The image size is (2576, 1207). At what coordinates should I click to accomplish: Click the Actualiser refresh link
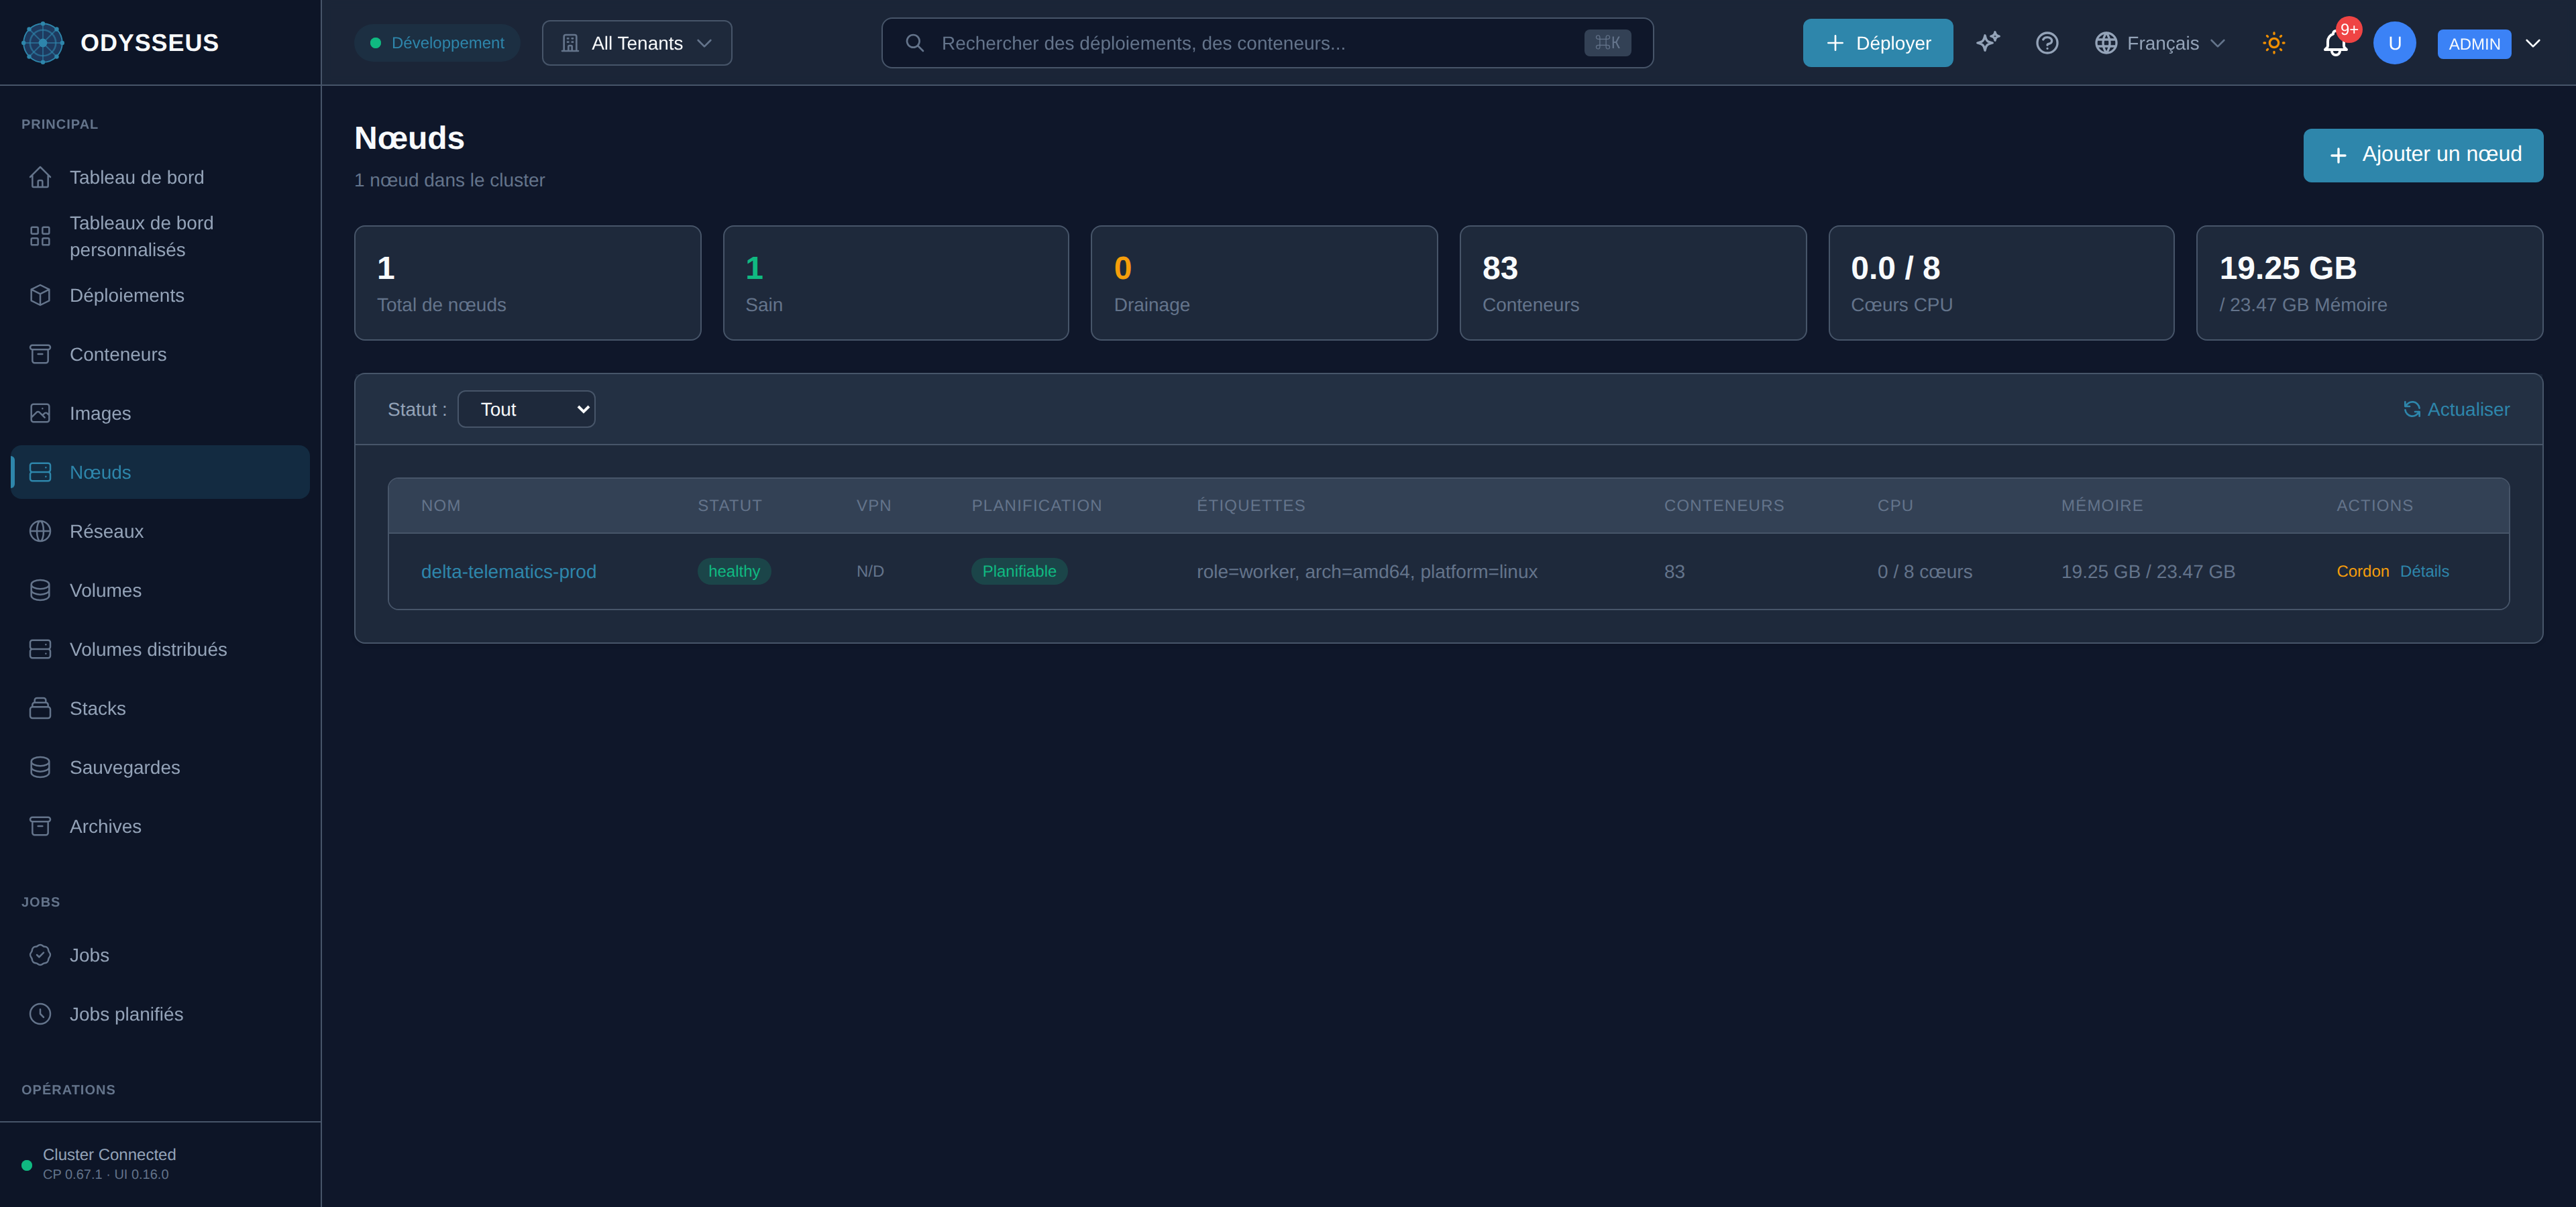(x=2456, y=408)
